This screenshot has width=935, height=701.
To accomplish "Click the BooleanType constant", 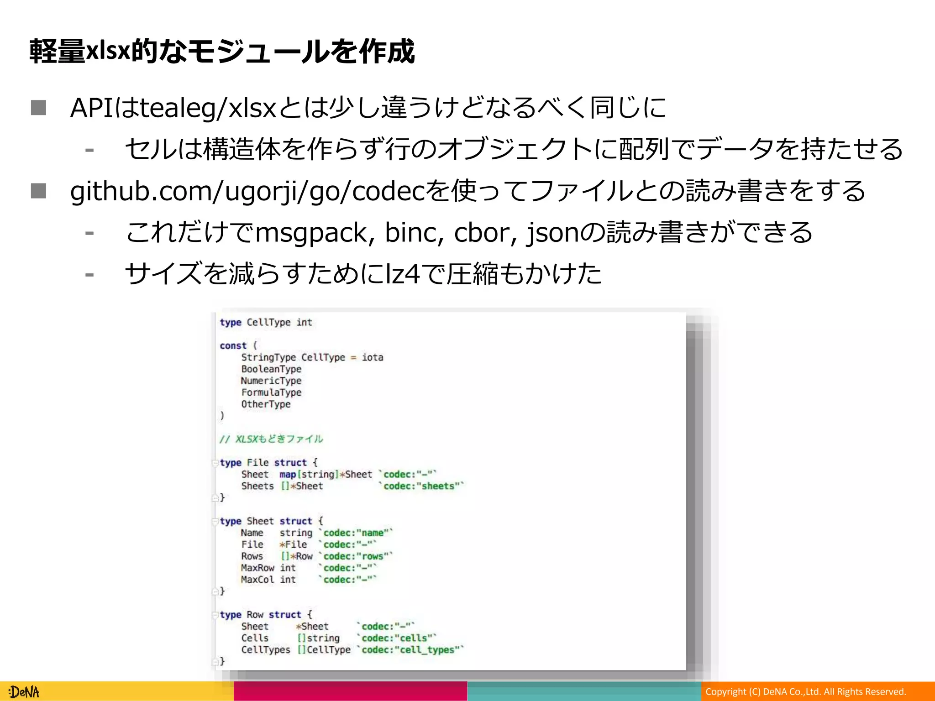I will [271, 369].
